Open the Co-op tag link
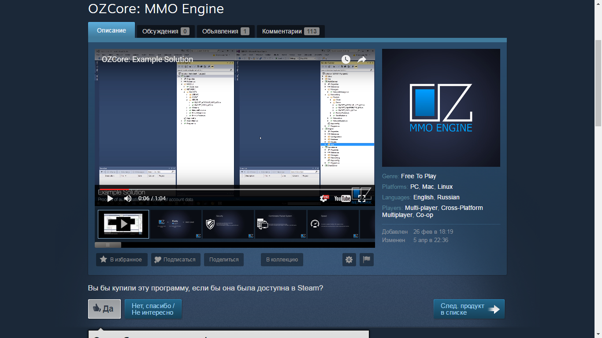The height and width of the screenshot is (338, 602). (424, 215)
